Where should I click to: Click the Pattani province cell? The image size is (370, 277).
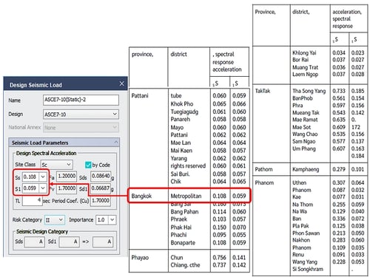[140, 96]
